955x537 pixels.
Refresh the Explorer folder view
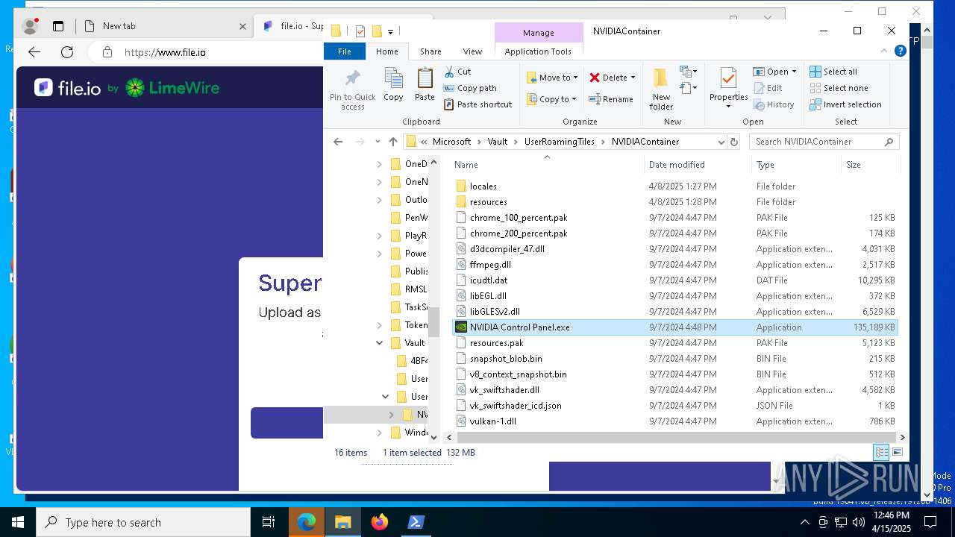(x=734, y=142)
